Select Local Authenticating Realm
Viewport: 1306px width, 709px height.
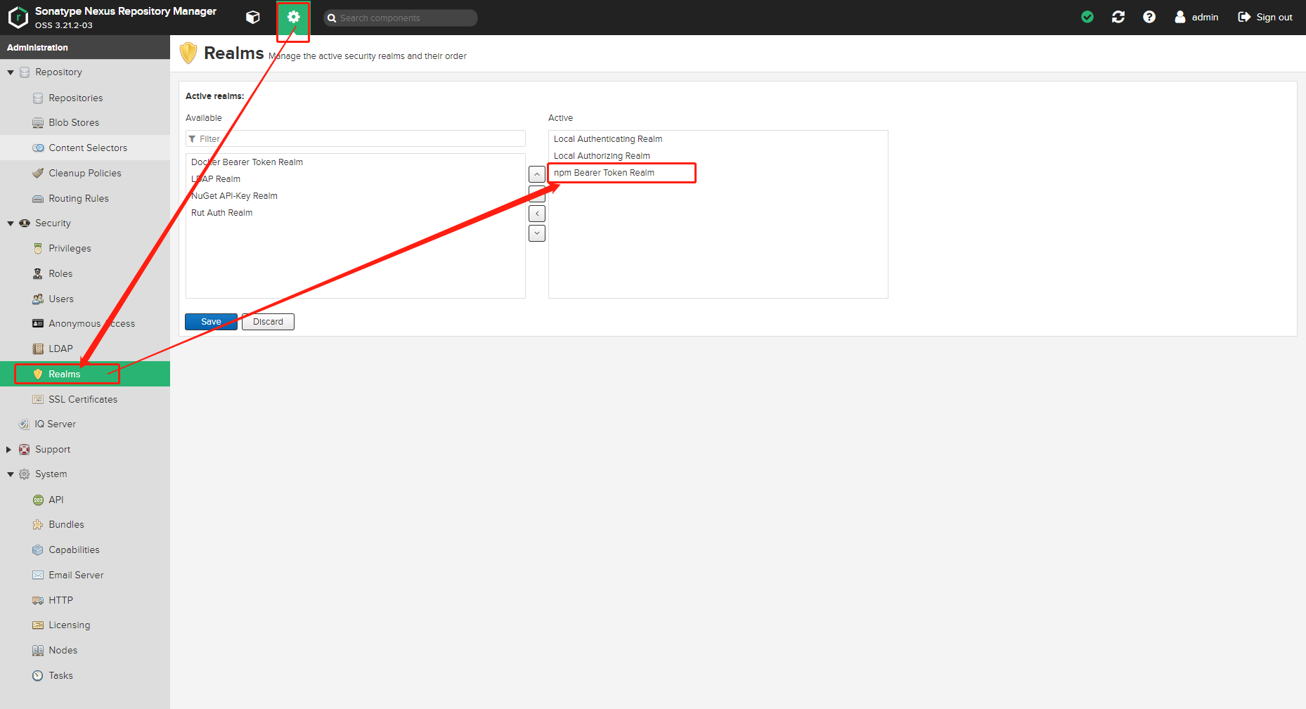(x=718, y=139)
